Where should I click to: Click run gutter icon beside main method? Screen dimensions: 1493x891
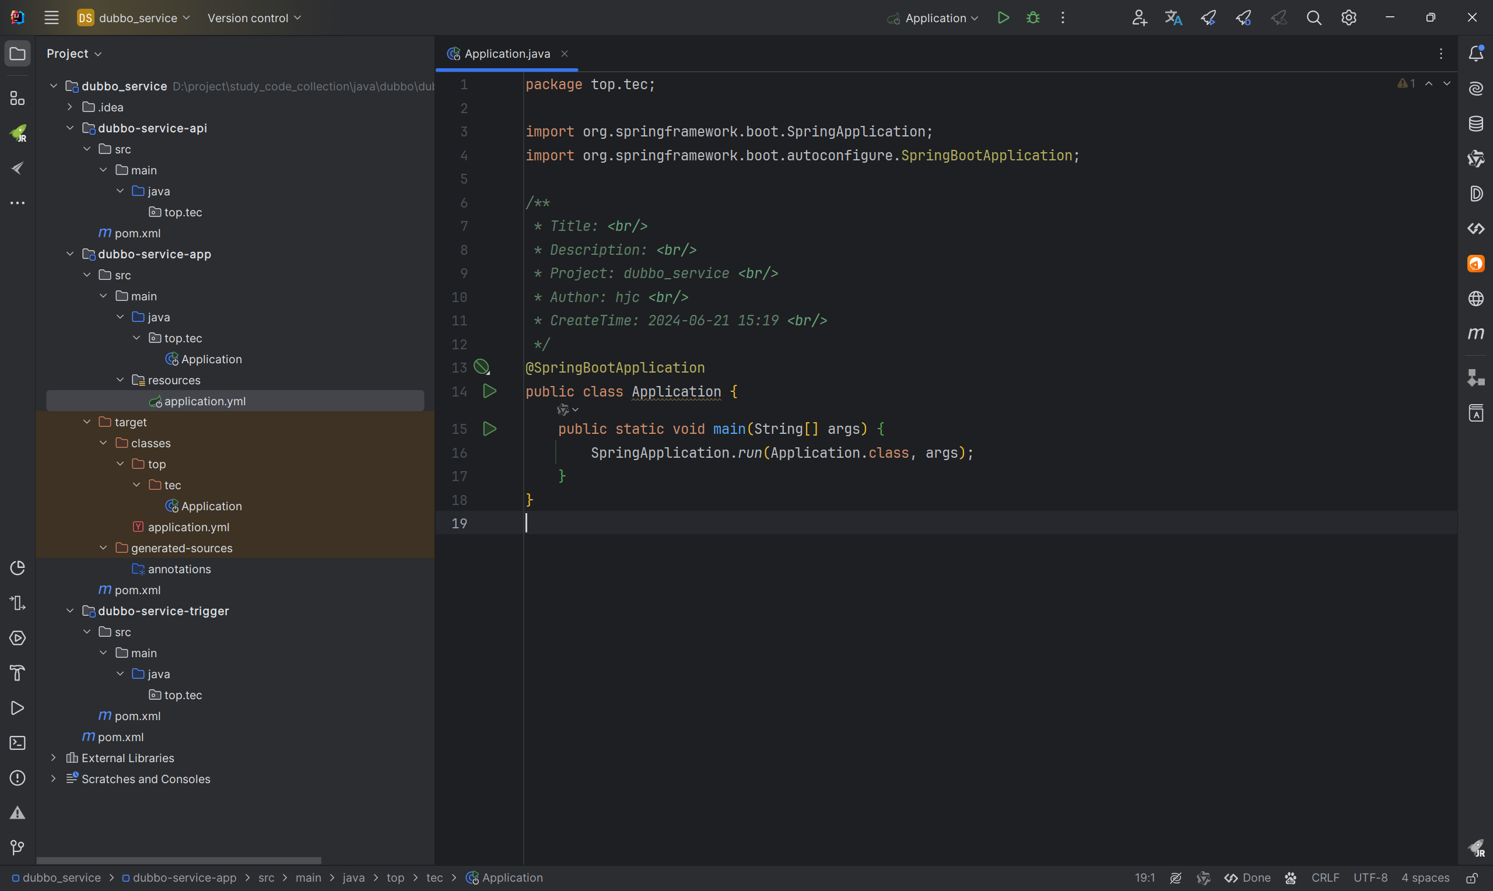point(489,429)
